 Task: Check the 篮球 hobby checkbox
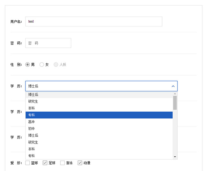tap(28, 163)
